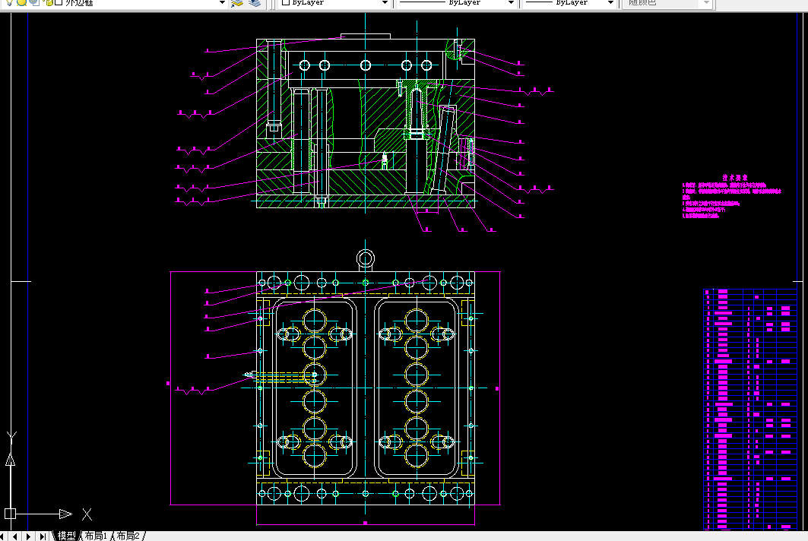
Task: Click the ByLayer color swatch square
Action: (286, 2)
